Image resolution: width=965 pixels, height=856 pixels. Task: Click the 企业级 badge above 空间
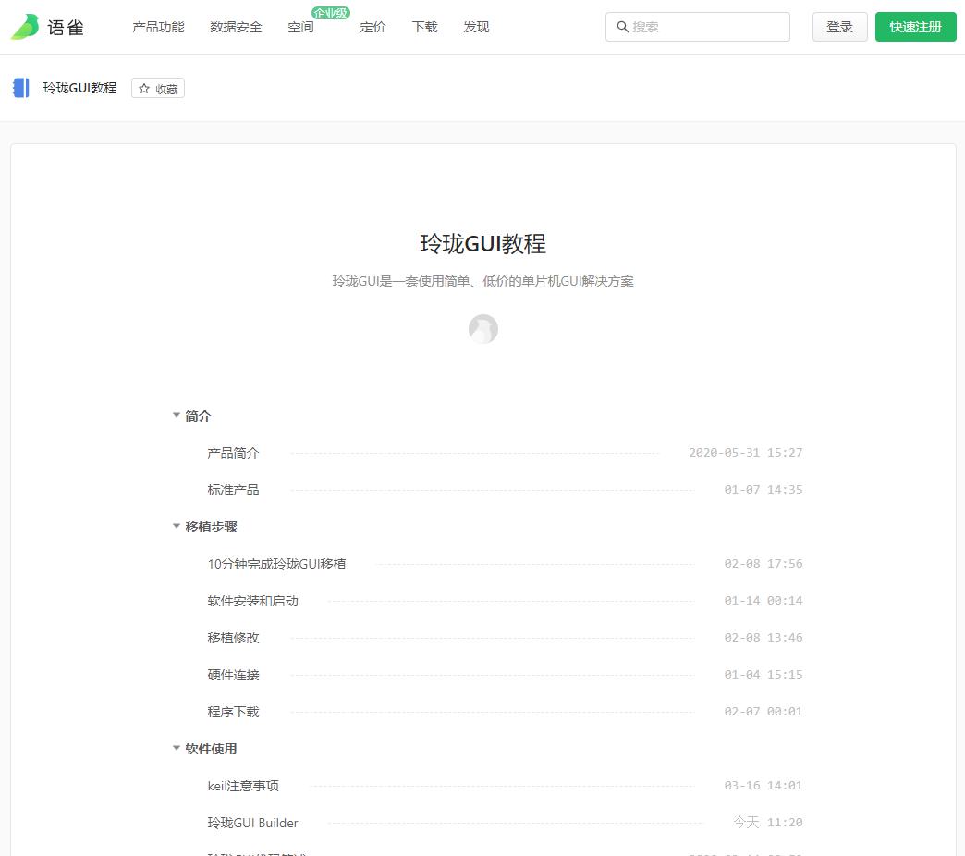331,13
